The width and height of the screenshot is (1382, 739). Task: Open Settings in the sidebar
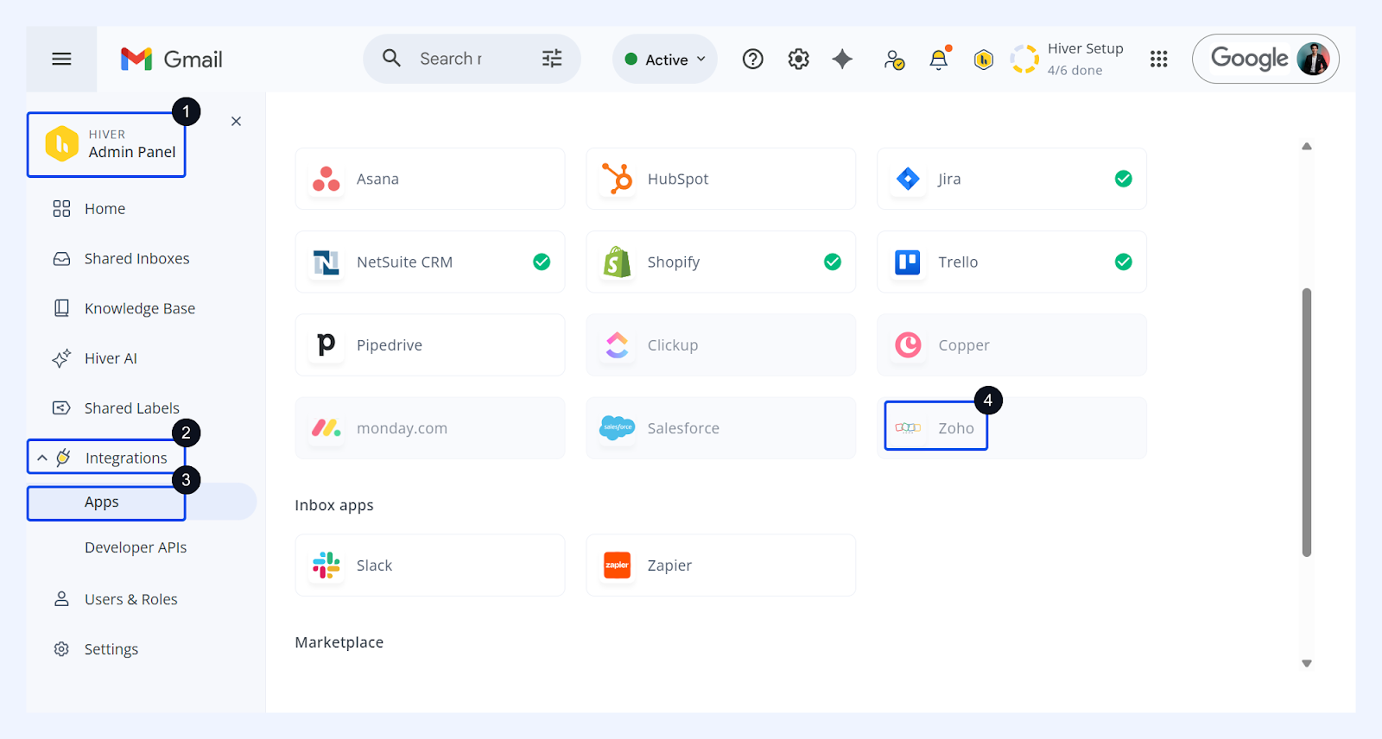[x=95, y=649]
